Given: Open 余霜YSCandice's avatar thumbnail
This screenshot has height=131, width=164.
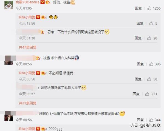Looking at the screenshot, I should (9, 5).
